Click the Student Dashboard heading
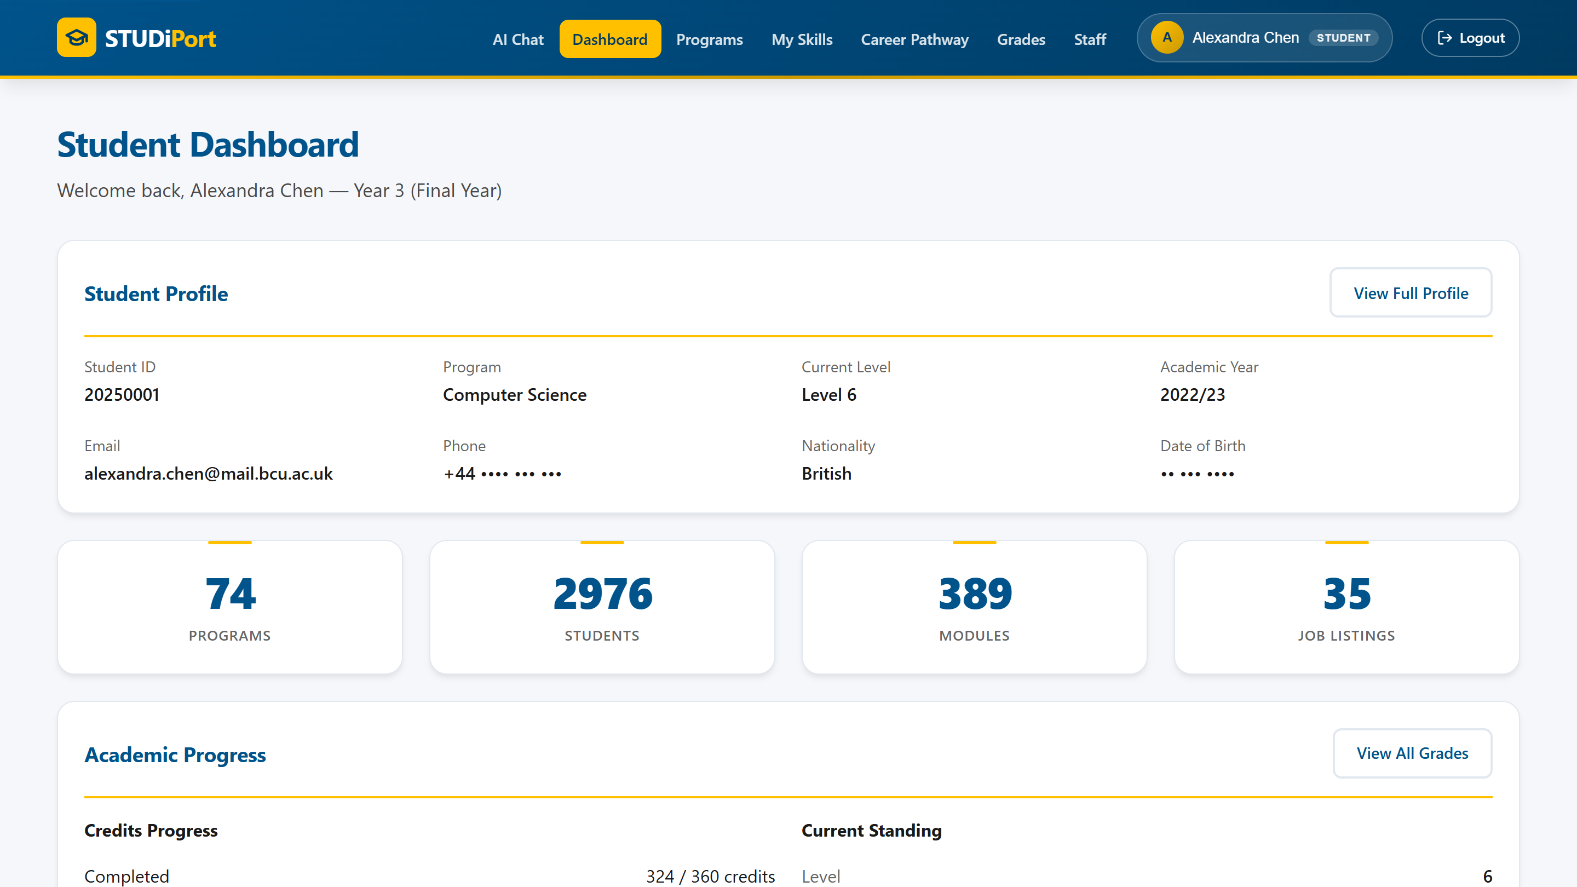The image size is (1577, 887). point(208,145)
